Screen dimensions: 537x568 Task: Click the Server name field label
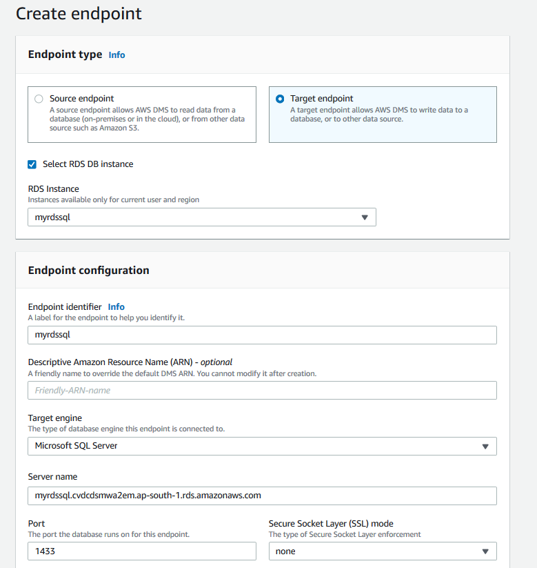(x=52, y=477)
